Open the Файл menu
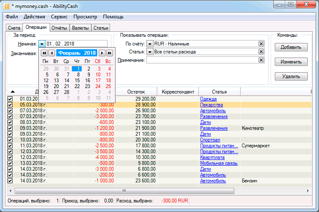319x212 pixels. tap(12, 17)
